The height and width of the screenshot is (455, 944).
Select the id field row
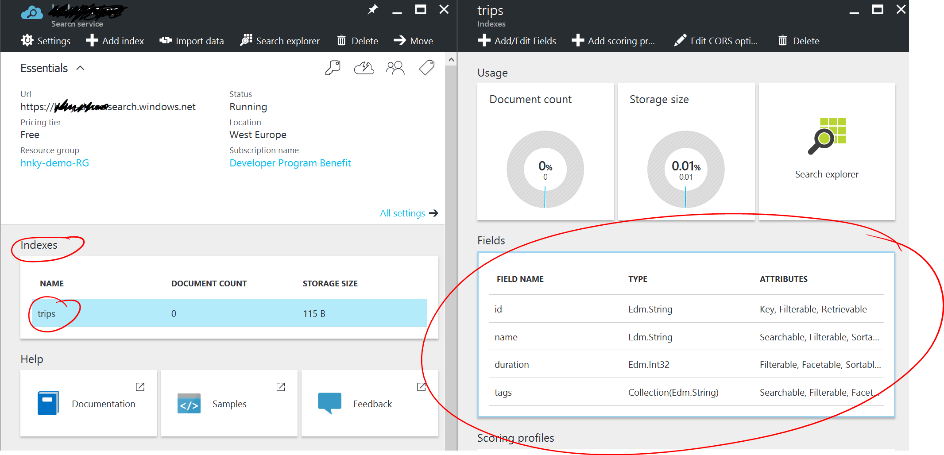[686, 309]
